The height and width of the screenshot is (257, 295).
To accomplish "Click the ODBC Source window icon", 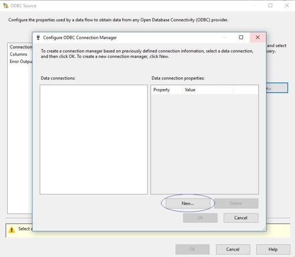I will tap(6, 5).
